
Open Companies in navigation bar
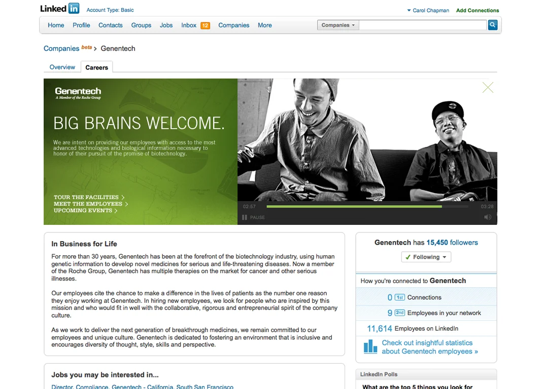click(x=233, y=25)
